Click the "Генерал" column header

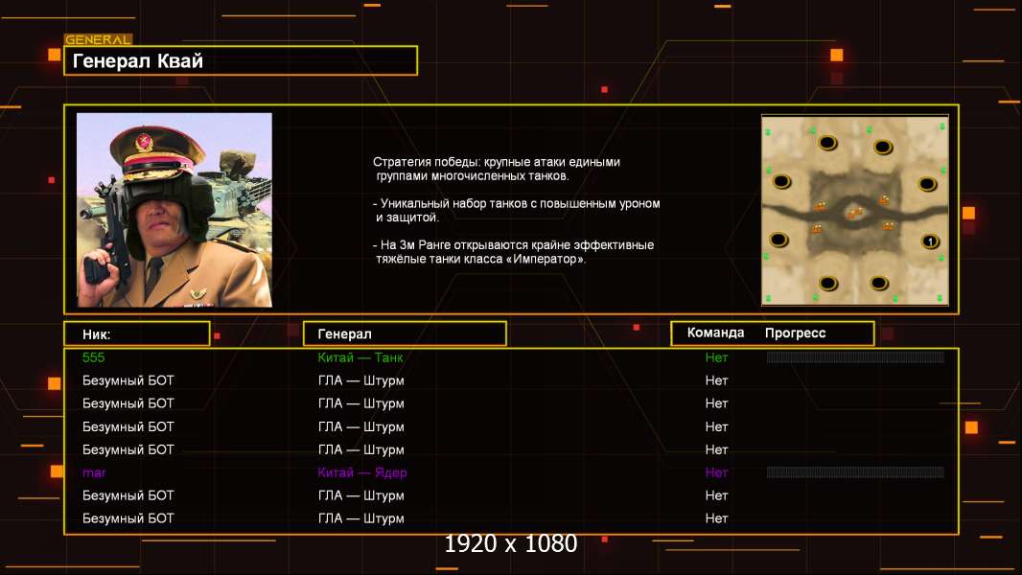[x=405, y=333]
